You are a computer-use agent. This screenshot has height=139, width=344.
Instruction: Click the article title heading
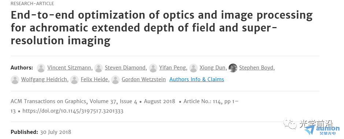(162, 28)
